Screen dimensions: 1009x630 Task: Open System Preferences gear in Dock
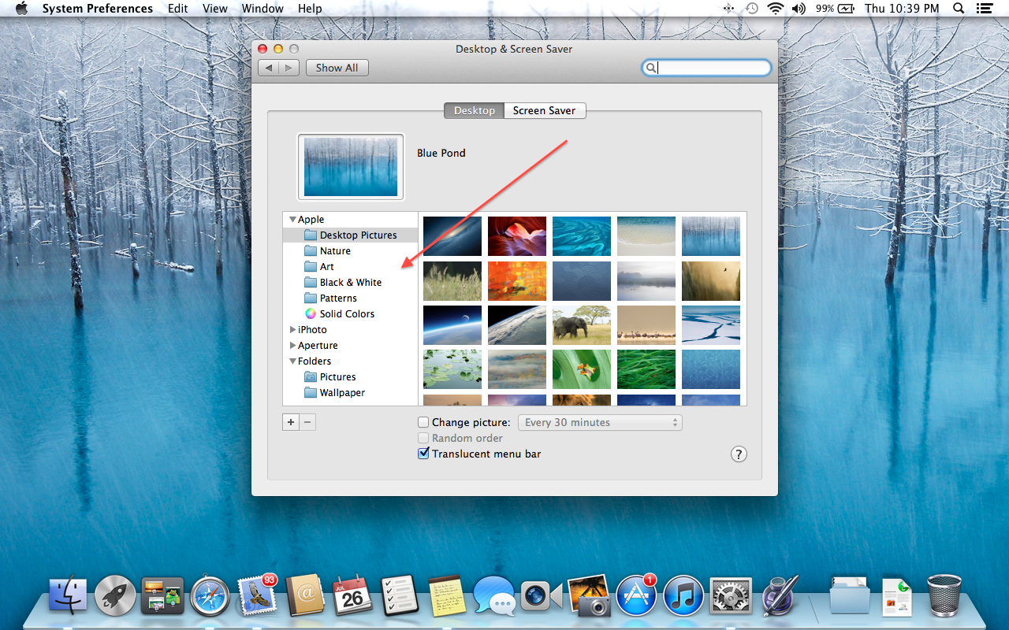coord(731,595)
